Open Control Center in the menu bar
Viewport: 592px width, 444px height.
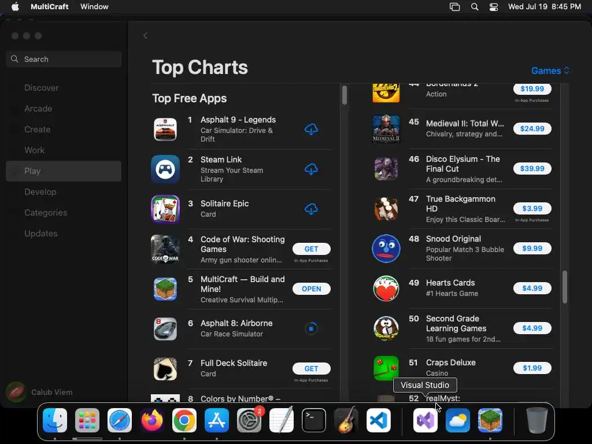coord(494,7)
